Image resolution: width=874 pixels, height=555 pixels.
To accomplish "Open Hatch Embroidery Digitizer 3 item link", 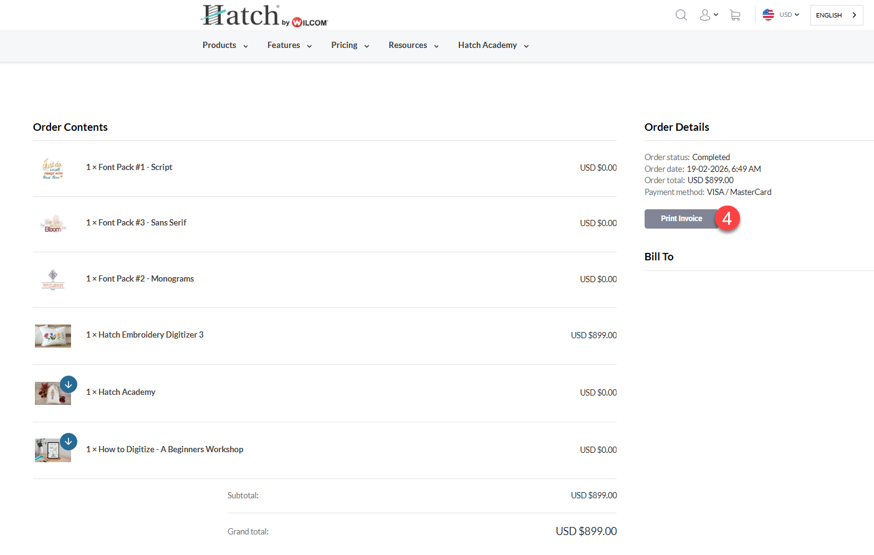I will point(150,335).
